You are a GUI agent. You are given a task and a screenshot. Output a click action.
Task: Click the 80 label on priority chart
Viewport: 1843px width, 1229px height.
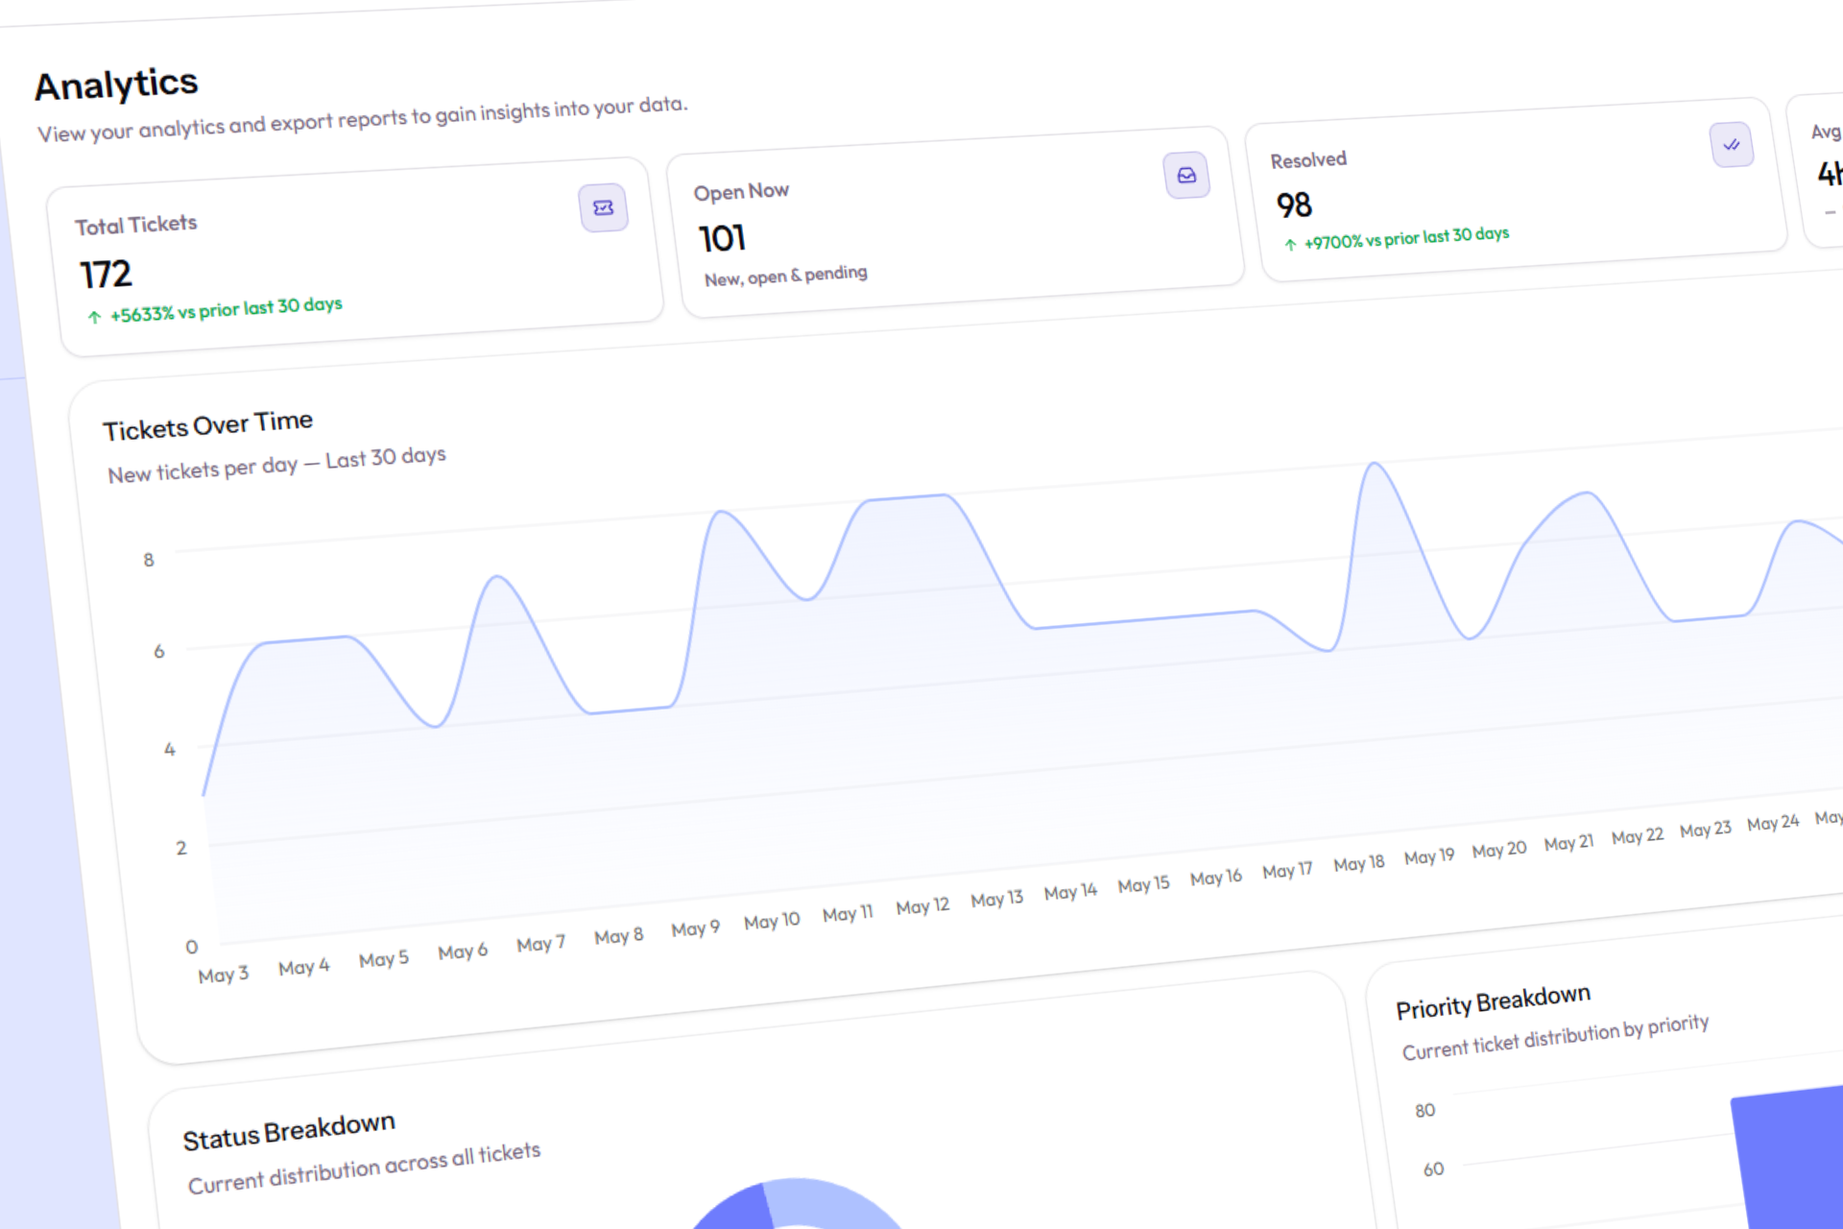click(1424, 1111)
